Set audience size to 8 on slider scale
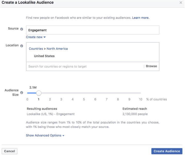Screen dimensions: 185x156 pos(118,93)
